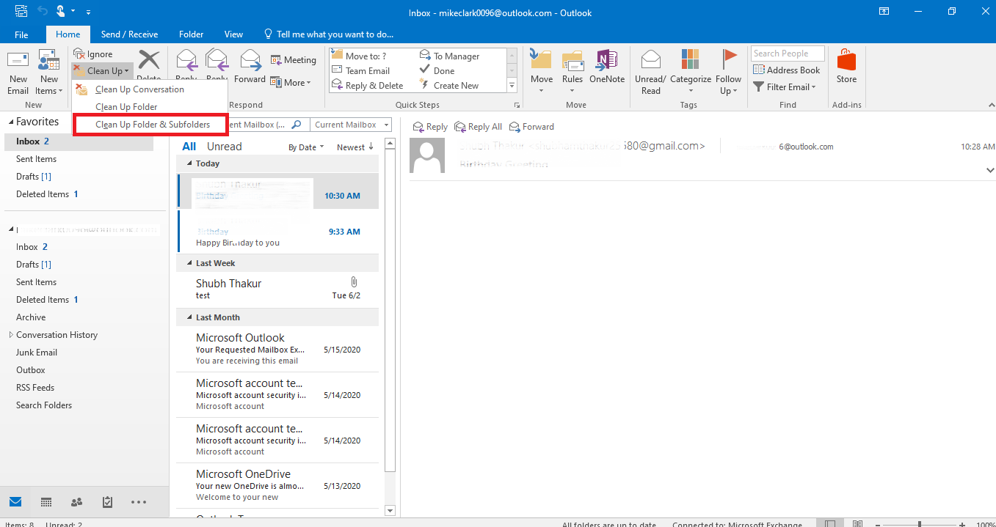This screenshot has height=527, width=996.
Task: Click the Meeting reply button
Action: pos(293,60)
